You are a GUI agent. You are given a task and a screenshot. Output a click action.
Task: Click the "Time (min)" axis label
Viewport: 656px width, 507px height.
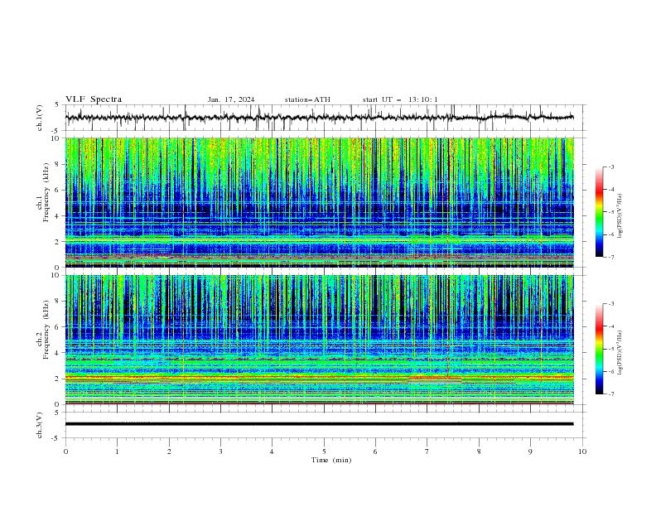pyautogui.click(x=331, y=460)
